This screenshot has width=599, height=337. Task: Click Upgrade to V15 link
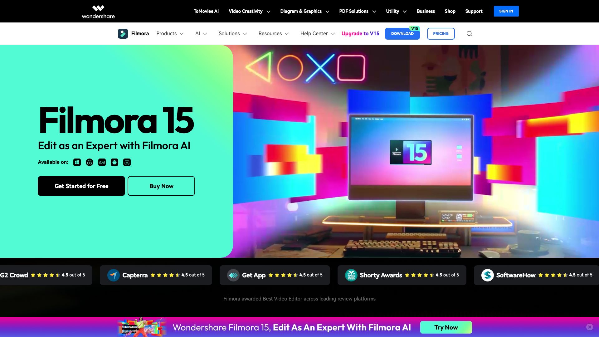click(x=360, y=33)
